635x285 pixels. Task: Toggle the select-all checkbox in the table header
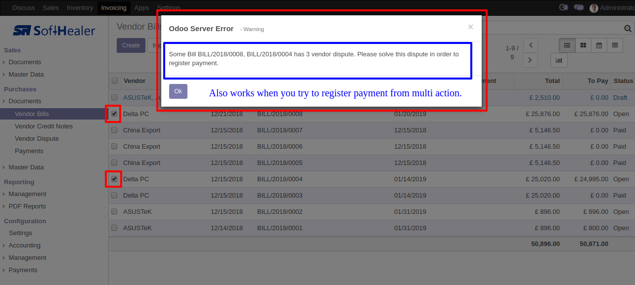click(x=115, y=81)
